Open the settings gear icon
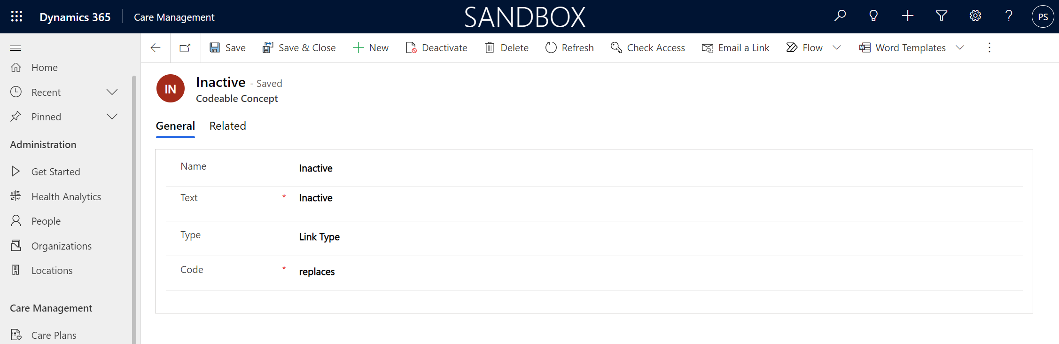Viewport: 1059px width, 344px height. pos(975,16)
